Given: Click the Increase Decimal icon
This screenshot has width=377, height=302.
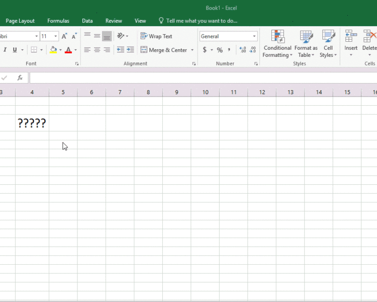Looking at the screenshot, I should [x=243, y=50].
